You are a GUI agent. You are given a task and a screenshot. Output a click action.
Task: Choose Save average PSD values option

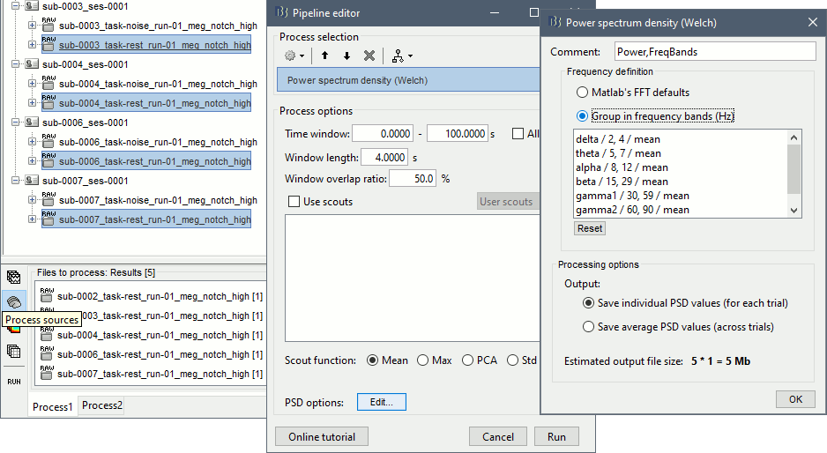[x=589, y=327]
